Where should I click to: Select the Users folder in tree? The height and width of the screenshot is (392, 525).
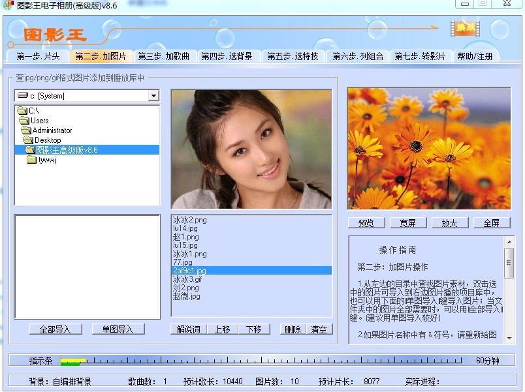(34, 121)
